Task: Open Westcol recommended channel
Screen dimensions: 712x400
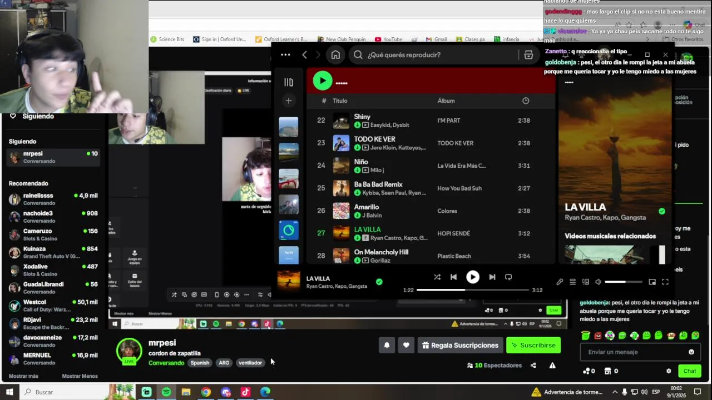Action: pyautogui.click(x=53, y=305)
